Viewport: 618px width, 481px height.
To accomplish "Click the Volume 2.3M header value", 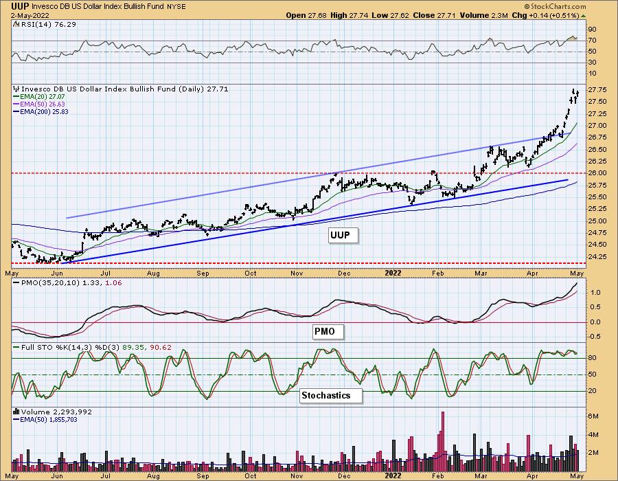I will 484,15.
